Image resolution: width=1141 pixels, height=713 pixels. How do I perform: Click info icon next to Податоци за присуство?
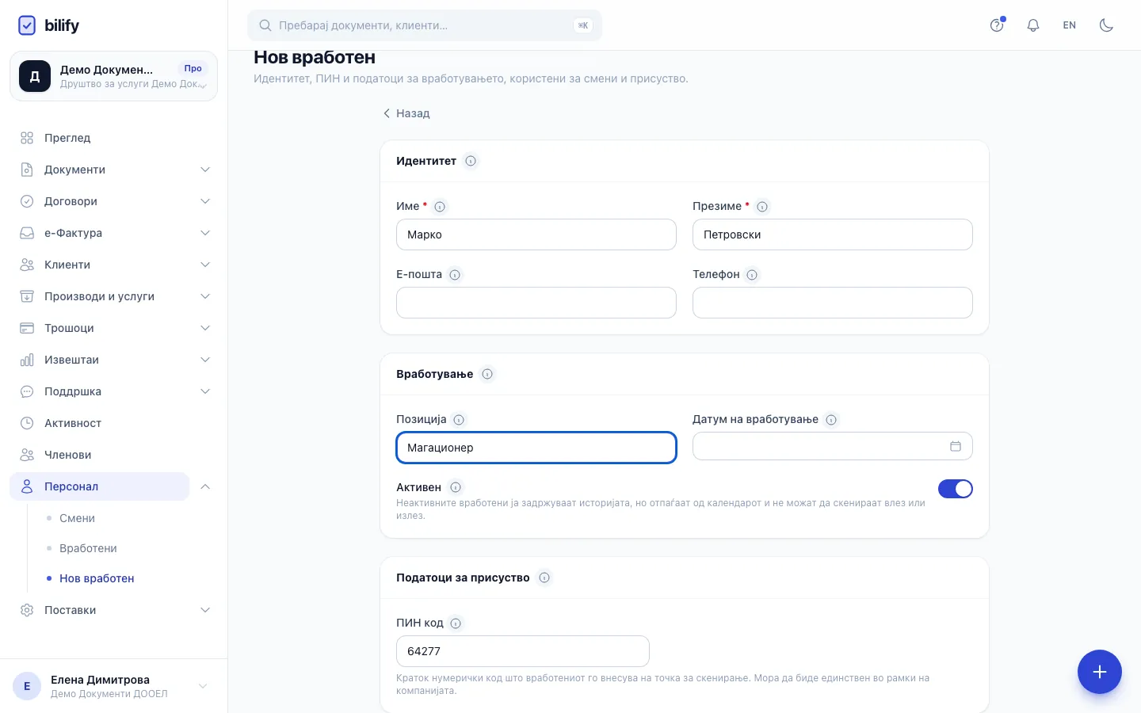544,578
